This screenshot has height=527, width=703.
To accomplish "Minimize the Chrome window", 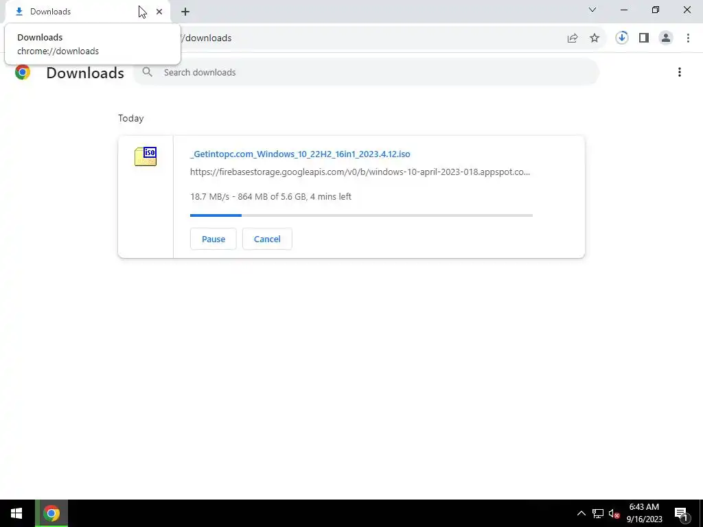I will tap(623, 10).
